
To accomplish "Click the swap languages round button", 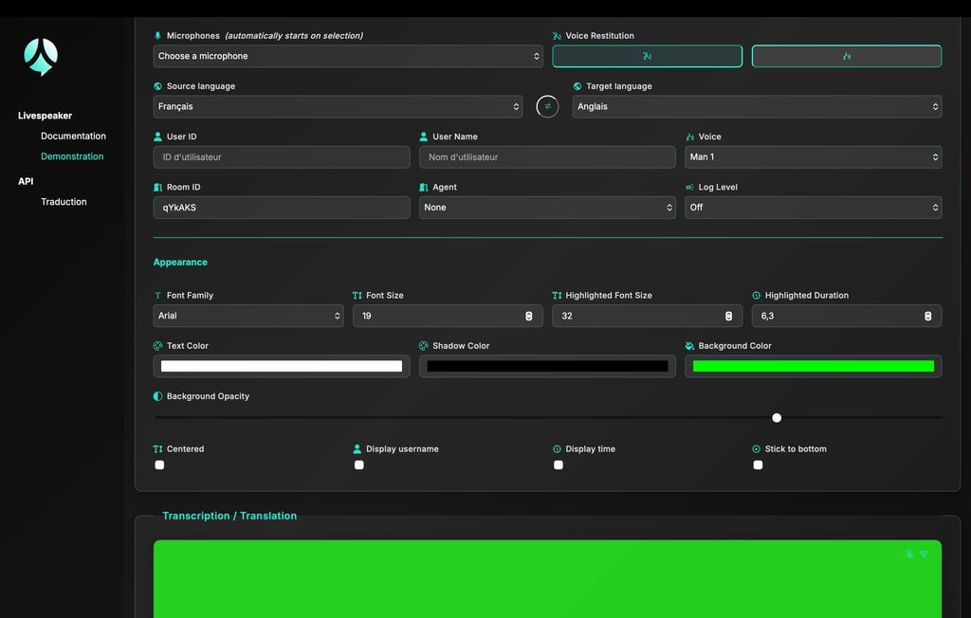I will [547, 106].
